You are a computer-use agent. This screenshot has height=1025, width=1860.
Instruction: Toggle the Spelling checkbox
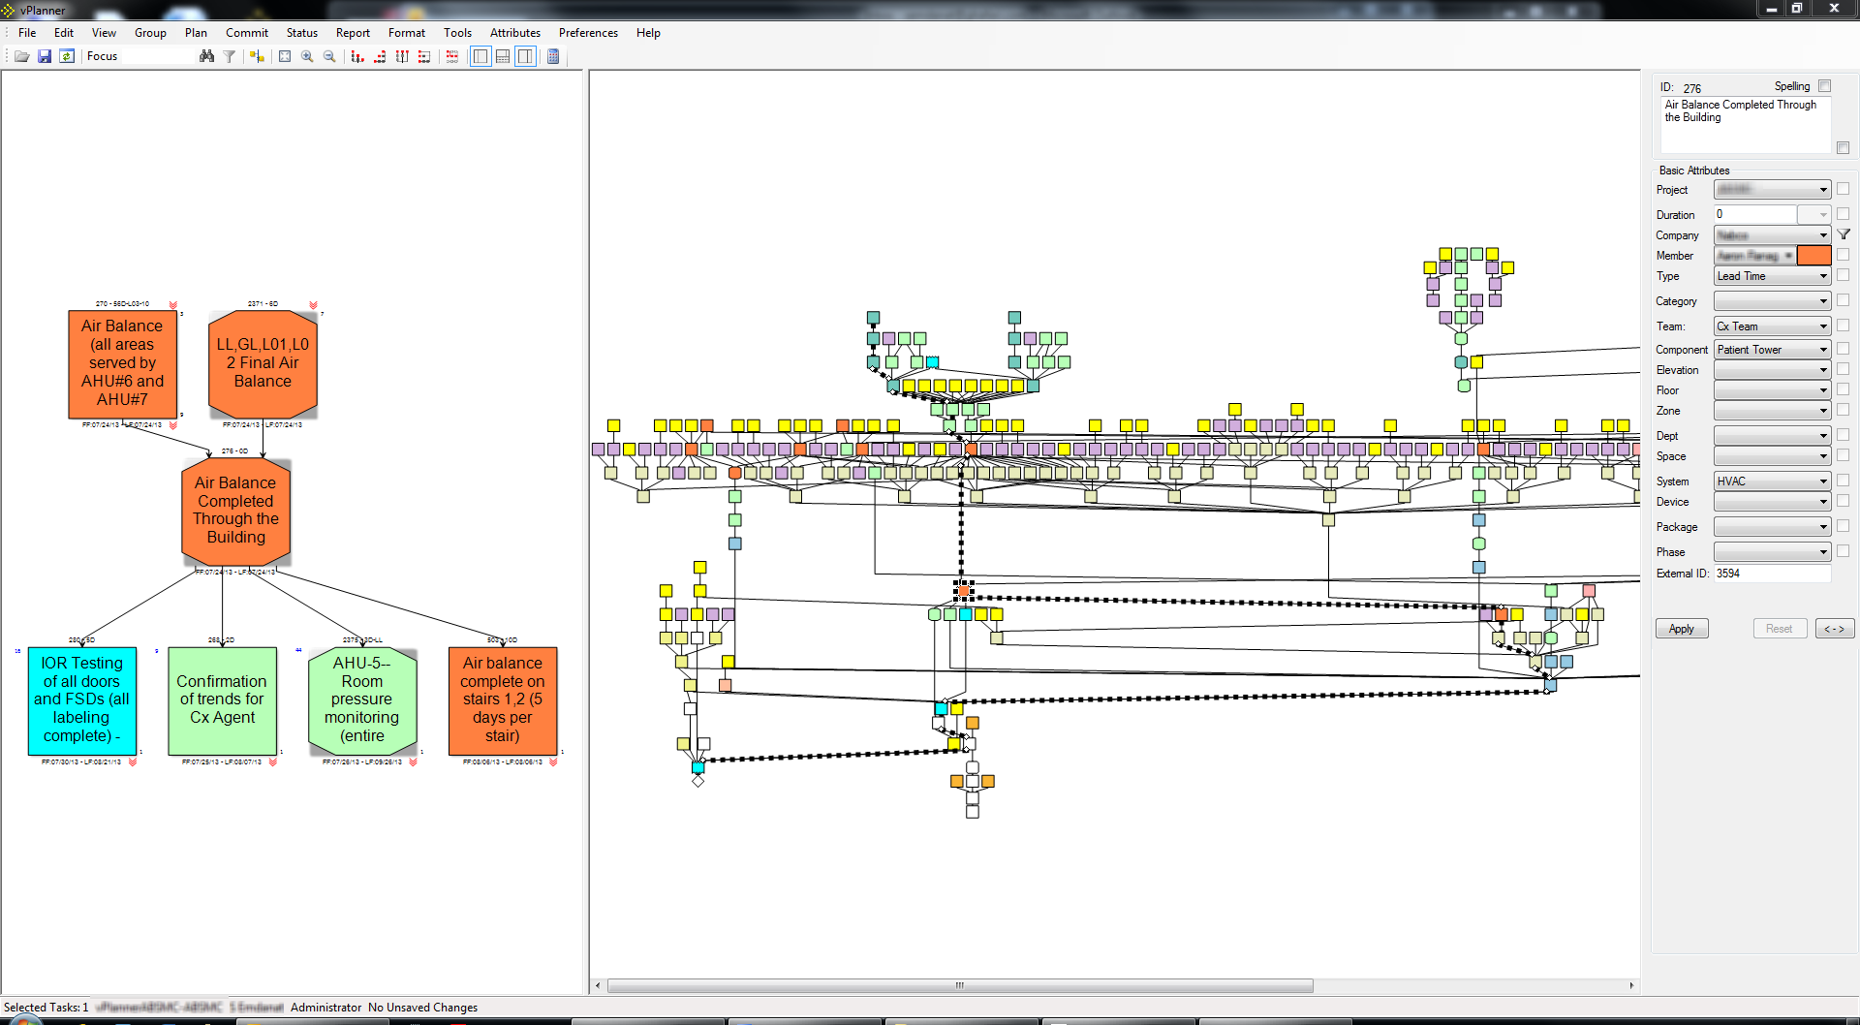click(x=1824, y=86)
